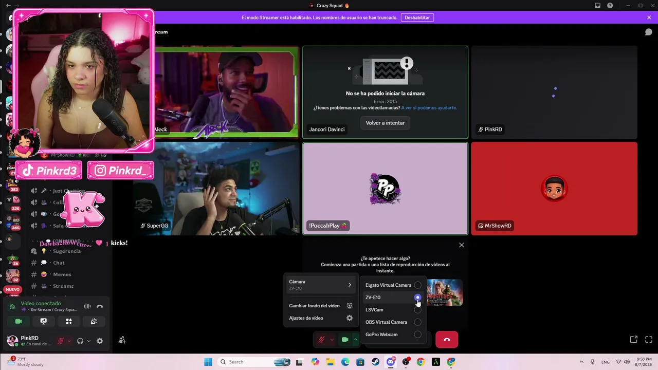This screenshot has height=370, width=658.
Task: Click the suggested game activity thumbnail
Action: [x=445, y=292]
